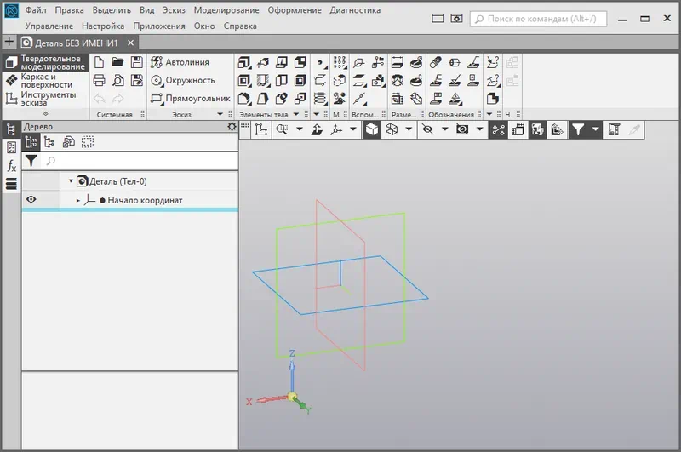Click the Print icon in Системная

99,80
